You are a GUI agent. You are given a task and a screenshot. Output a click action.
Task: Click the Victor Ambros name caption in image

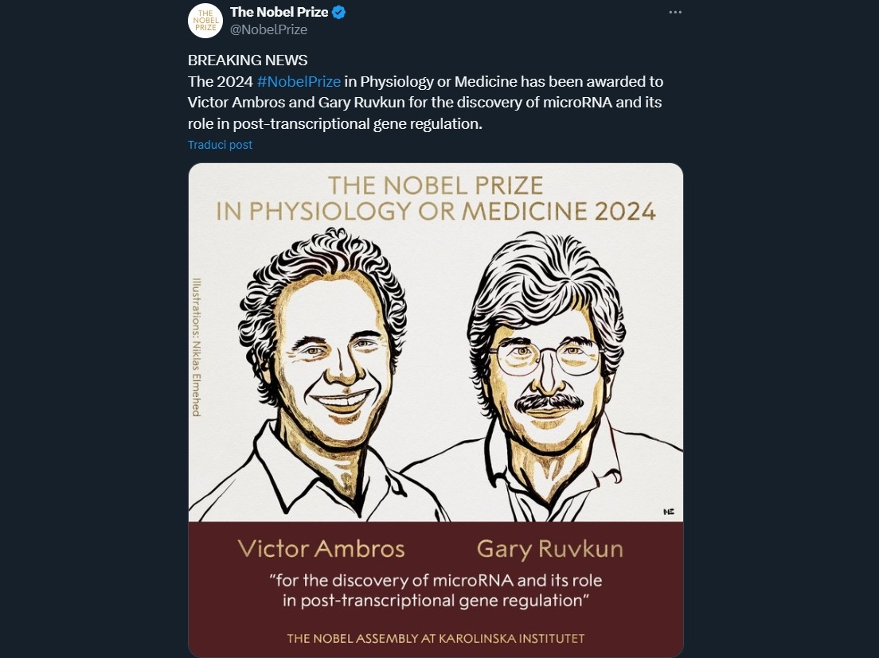(321, 549)
